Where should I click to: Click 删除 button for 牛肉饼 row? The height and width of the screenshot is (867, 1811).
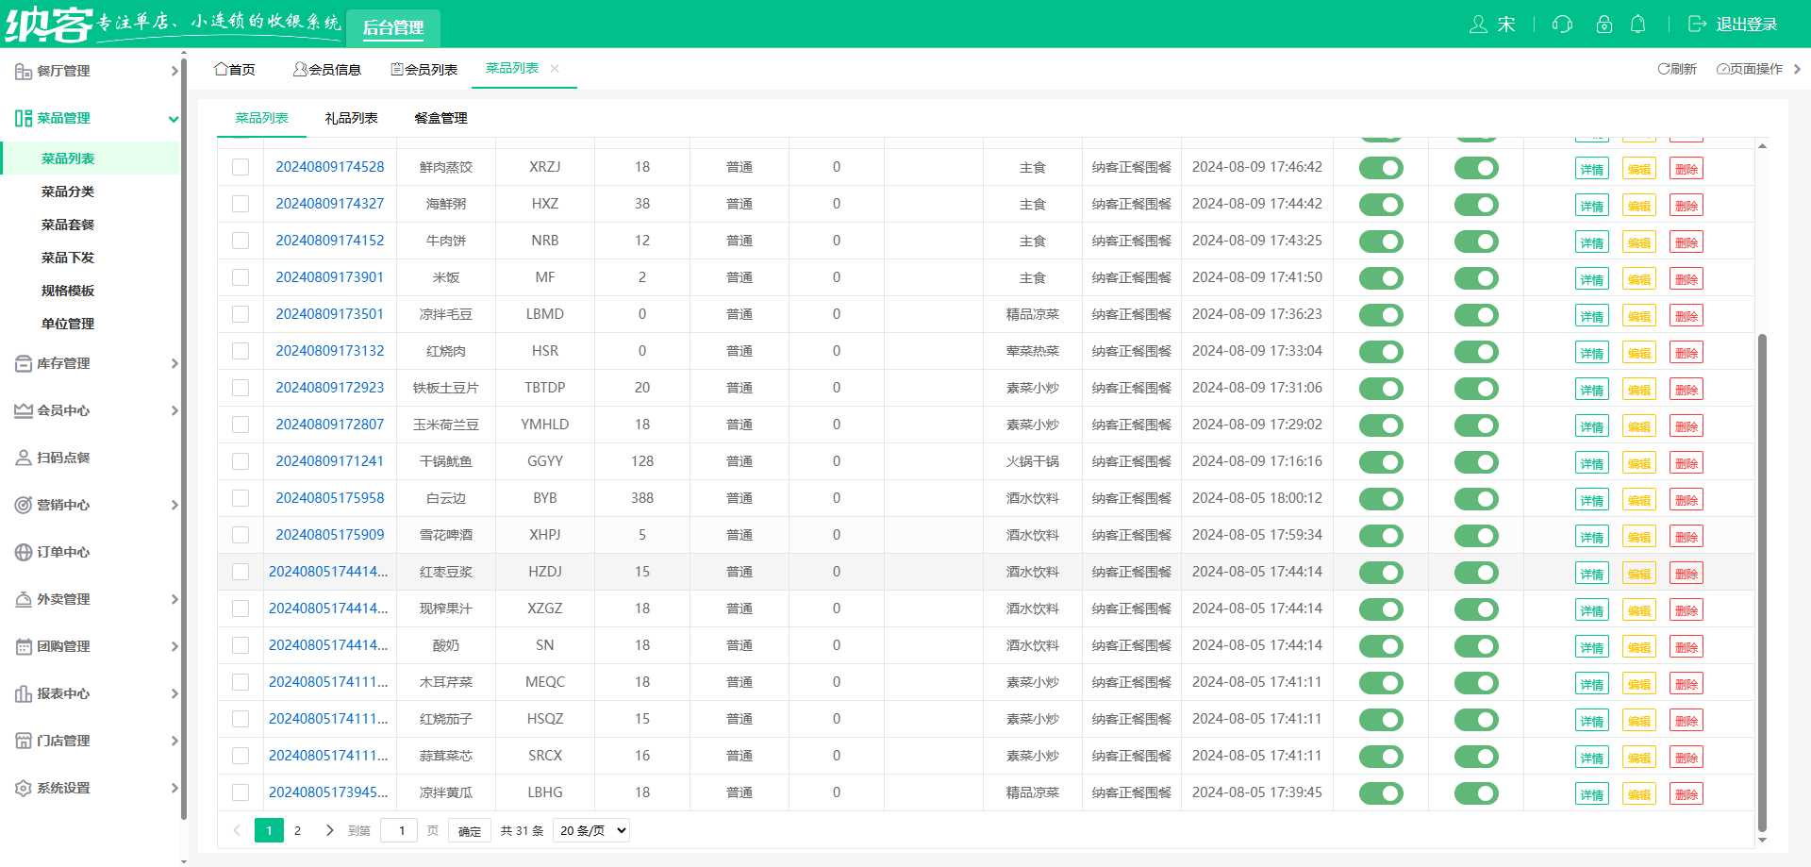(1686, 242)
